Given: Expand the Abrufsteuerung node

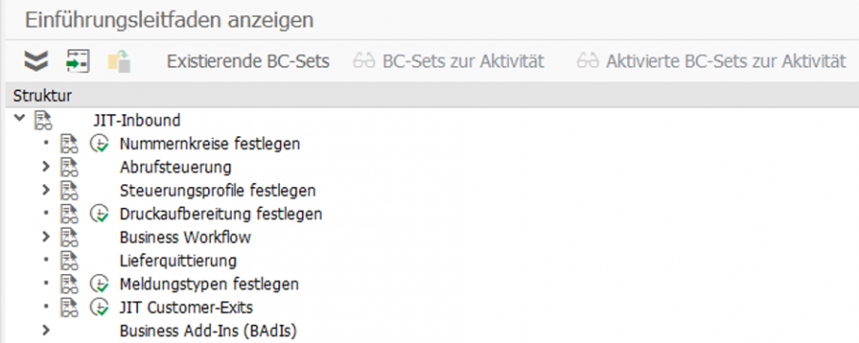Looking at the screenshot, I should pos(46,167).
